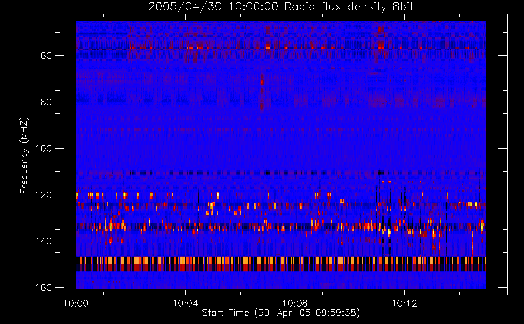524x324 pixels.
Task: Click the '120' frequency tick label
Action: tap(44, 195)
